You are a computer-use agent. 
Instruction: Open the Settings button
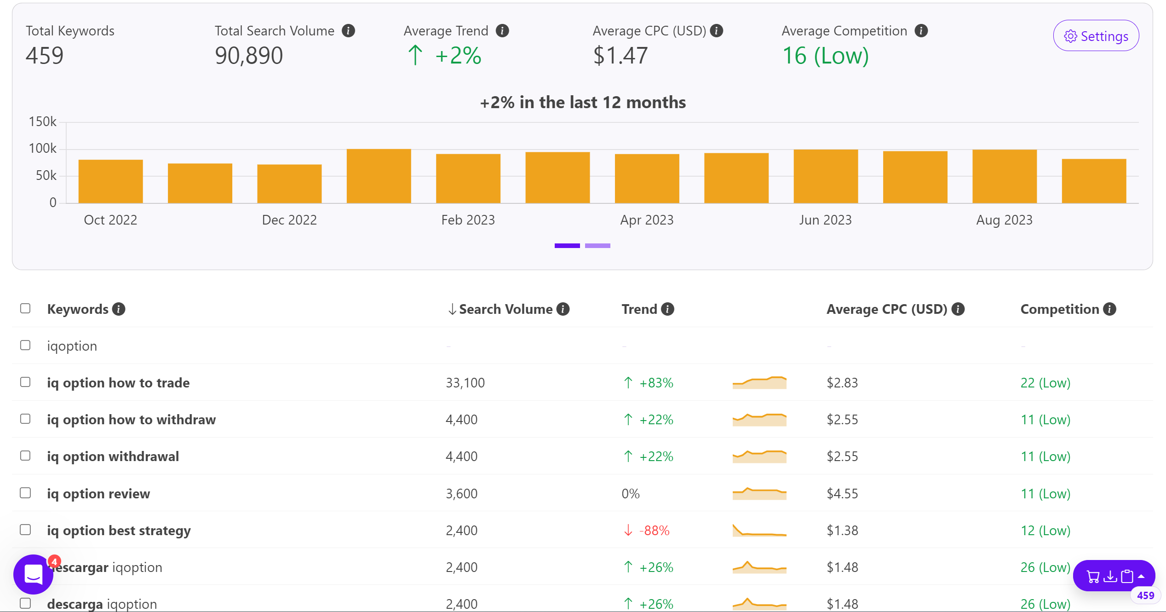click(x=1096, y=36)
